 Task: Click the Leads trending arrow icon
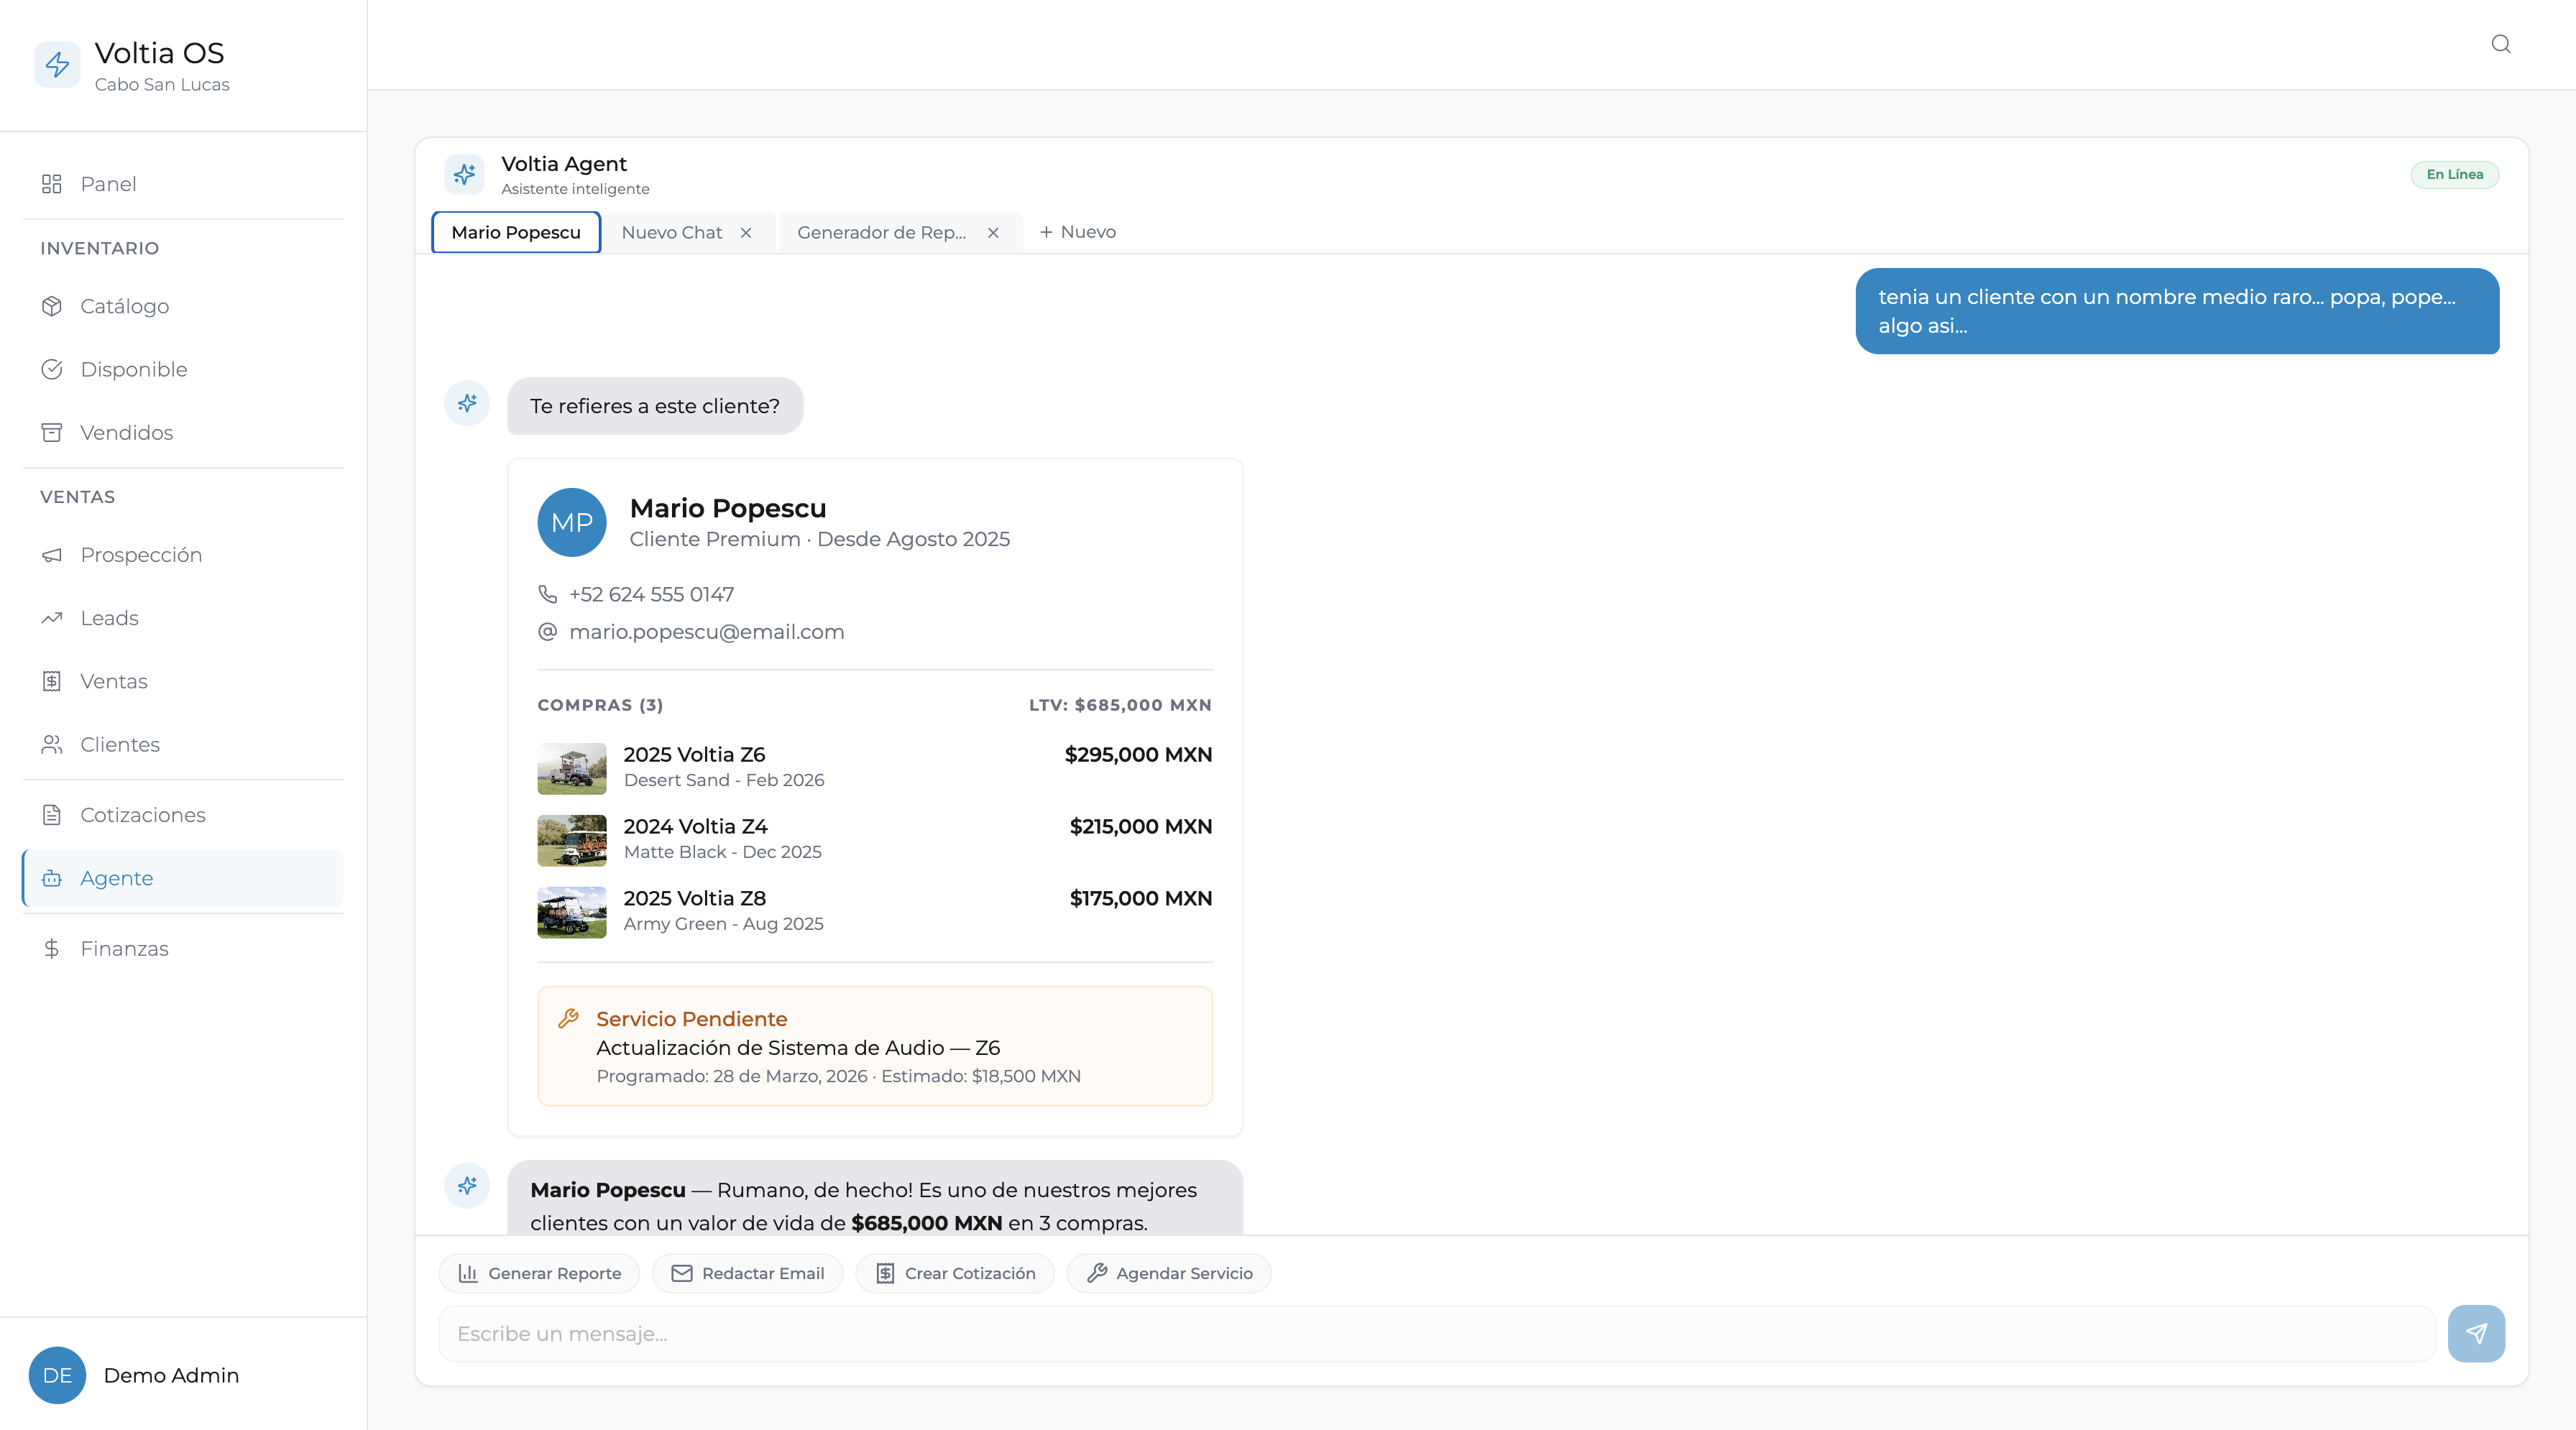tap(52, 618)
